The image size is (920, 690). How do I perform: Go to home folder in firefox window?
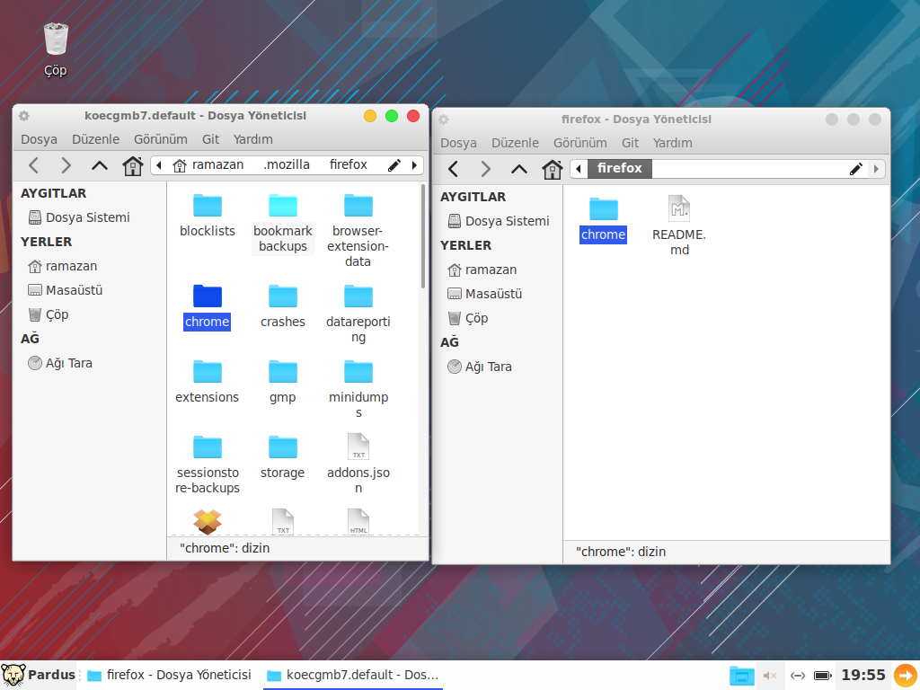click(x=553, y=169)
